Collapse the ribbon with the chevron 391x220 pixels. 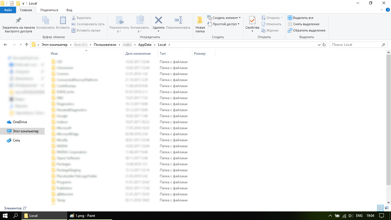[382, 10]
